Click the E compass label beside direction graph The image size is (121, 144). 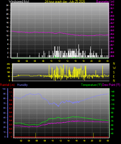coord(114,76)
